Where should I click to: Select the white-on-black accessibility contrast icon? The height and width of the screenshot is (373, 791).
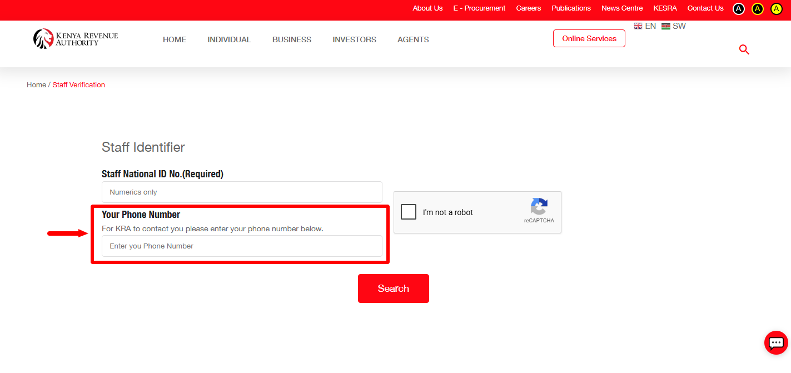pos(738,8)
